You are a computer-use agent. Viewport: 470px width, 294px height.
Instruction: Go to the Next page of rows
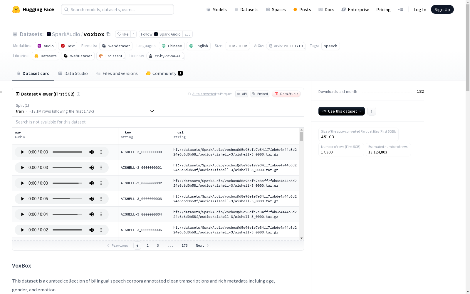(x=202, y=245)
